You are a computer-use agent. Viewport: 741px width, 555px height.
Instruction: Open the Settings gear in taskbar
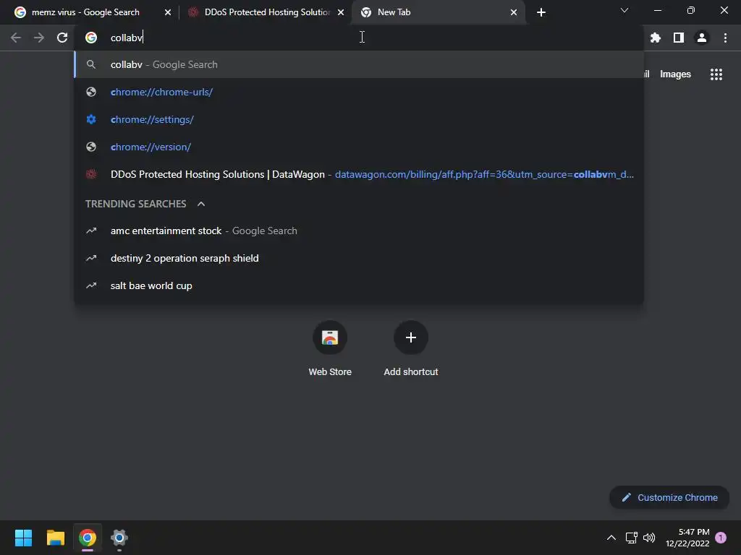pos(119,538)
